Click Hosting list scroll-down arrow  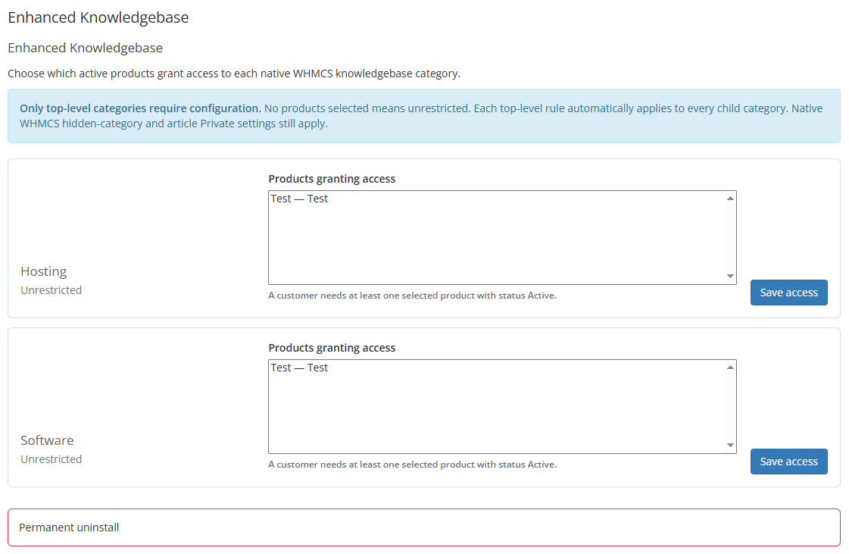[730, 277]
